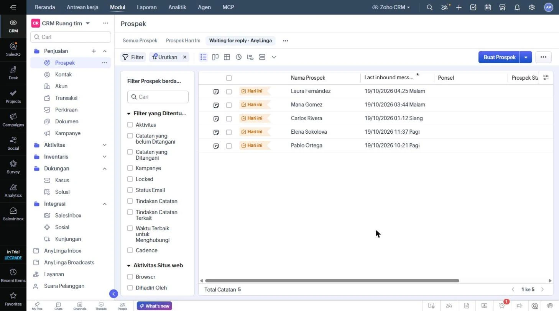
Task: Open note icon on Laura Fernández row
Action: click(x=216, y=92)
